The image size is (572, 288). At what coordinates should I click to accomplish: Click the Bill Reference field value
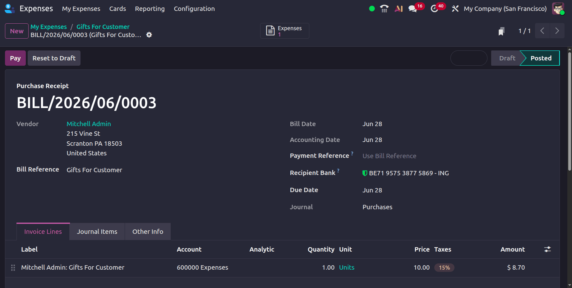pyautogui.click(x=95, y=170)
